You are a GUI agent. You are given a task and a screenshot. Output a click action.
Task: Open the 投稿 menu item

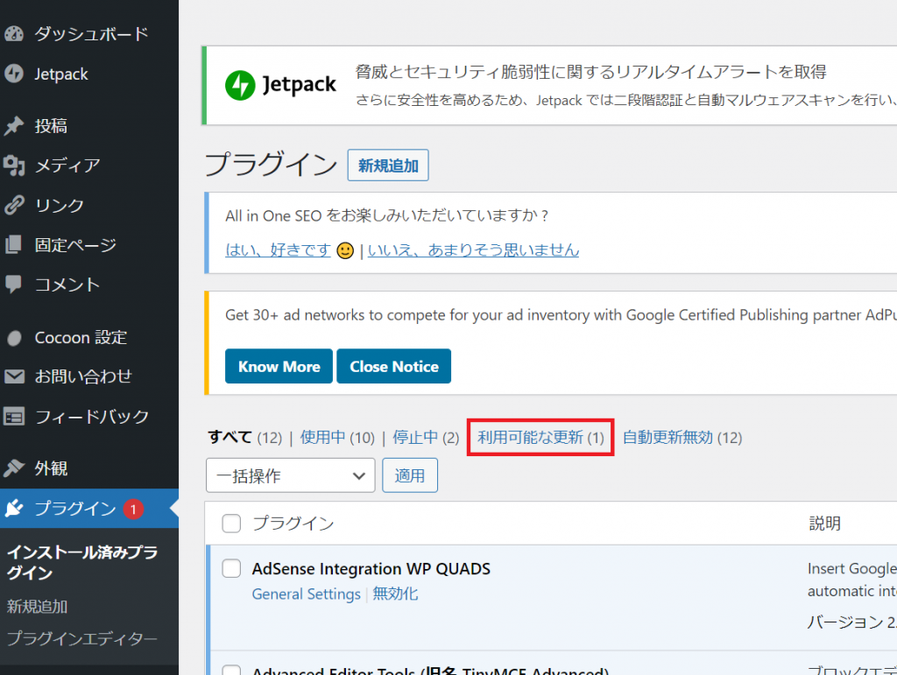[51, 126]
